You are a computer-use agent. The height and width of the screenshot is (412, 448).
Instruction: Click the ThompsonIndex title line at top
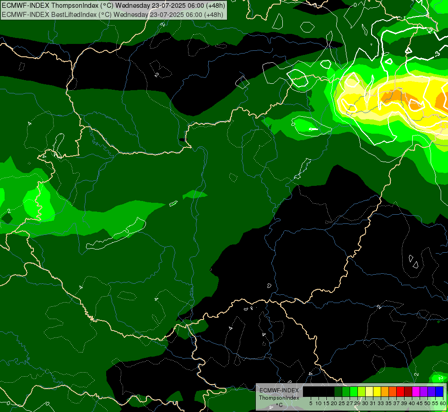[113, 5]
